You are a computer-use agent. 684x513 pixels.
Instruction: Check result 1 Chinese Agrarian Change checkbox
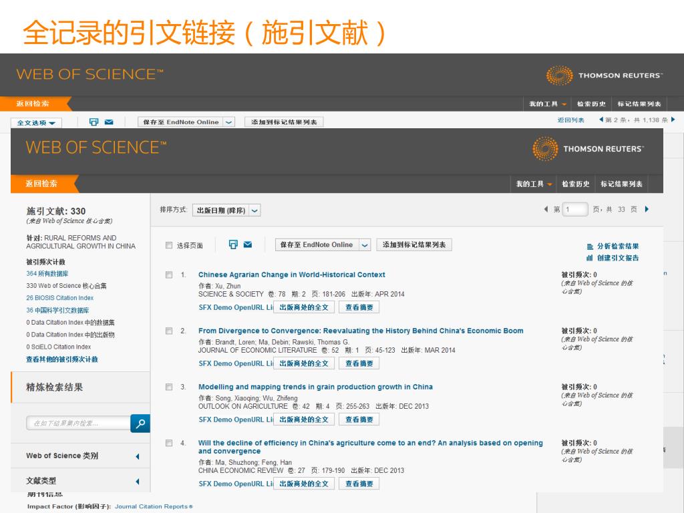point(169,275)
